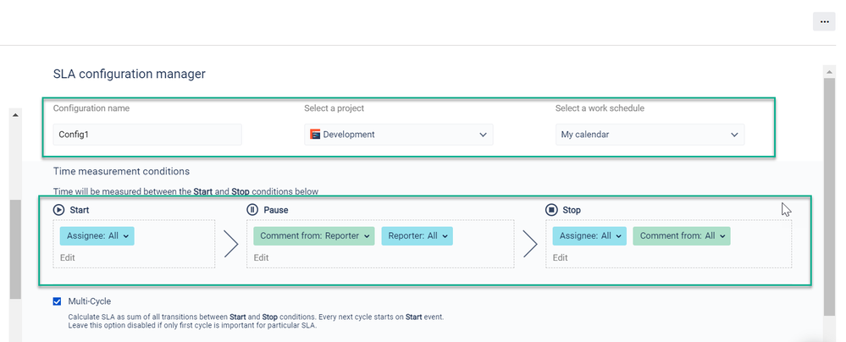This screenshot has width=846, height=342.
Task: Click the Select a work schedule label
Action: (x=600, y=108)
